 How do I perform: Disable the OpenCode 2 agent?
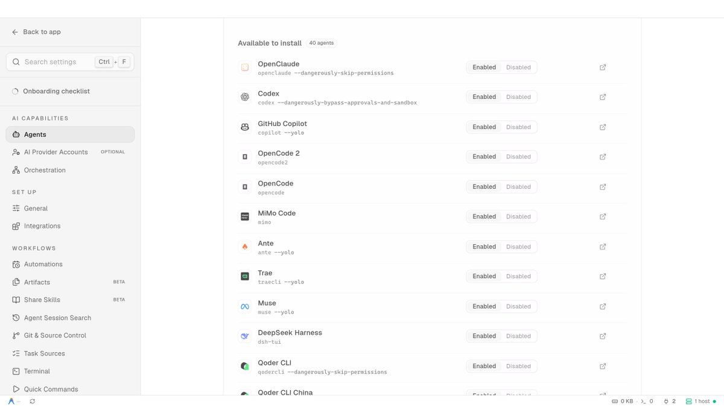coord(518,157)
